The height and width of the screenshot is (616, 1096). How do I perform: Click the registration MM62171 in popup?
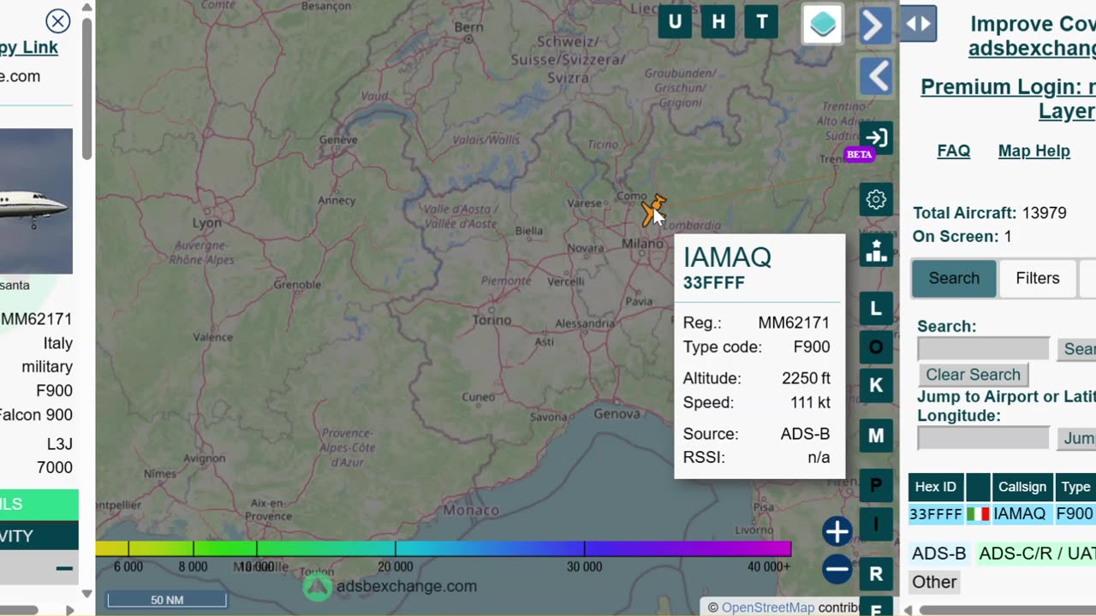[794, 323]
